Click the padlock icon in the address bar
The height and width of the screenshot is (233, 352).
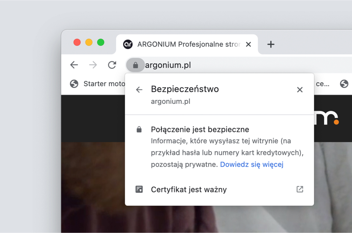pos(135,65)
